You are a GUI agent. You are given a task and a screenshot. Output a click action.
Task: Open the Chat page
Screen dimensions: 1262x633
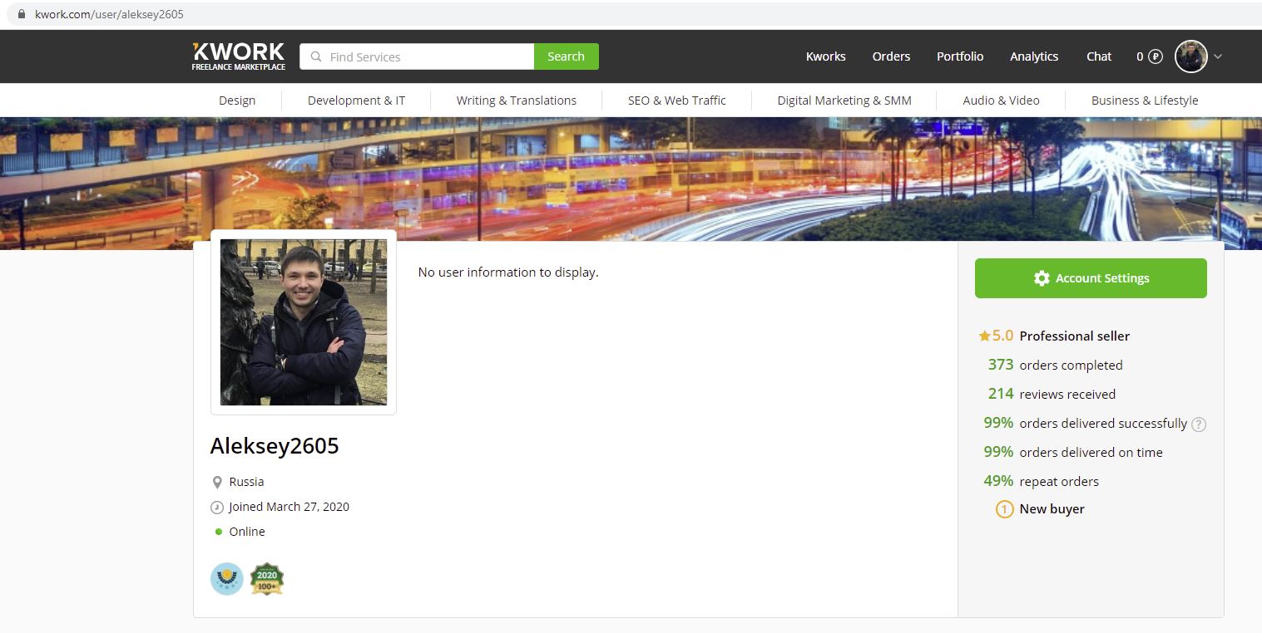click(x=1098, y=56)
